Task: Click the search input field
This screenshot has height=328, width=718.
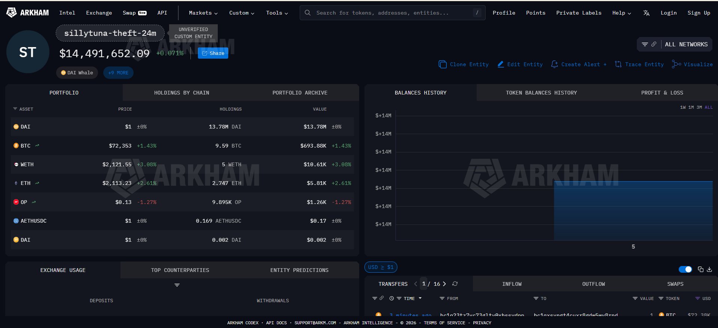Action: 392,13
